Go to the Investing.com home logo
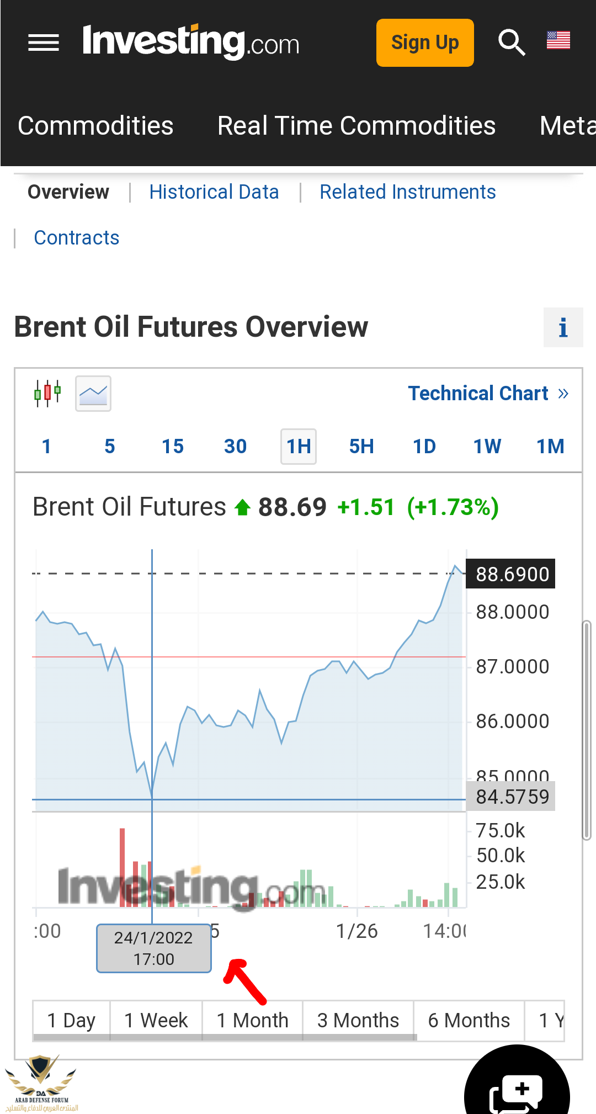 191,42
